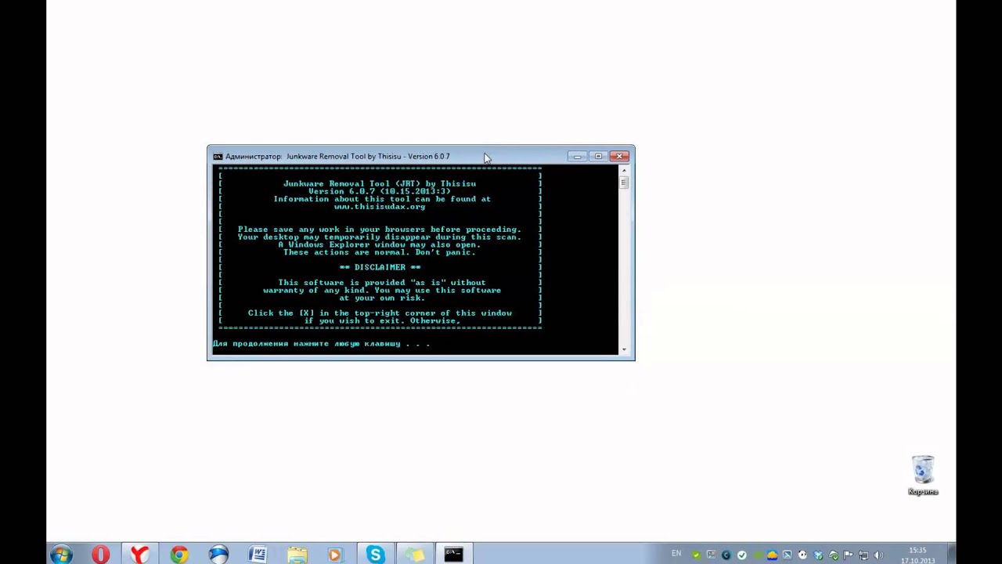Click the green shield tray icon
Image resolution: width=1002 pixels, height=564 pixels.
(696, 555)
